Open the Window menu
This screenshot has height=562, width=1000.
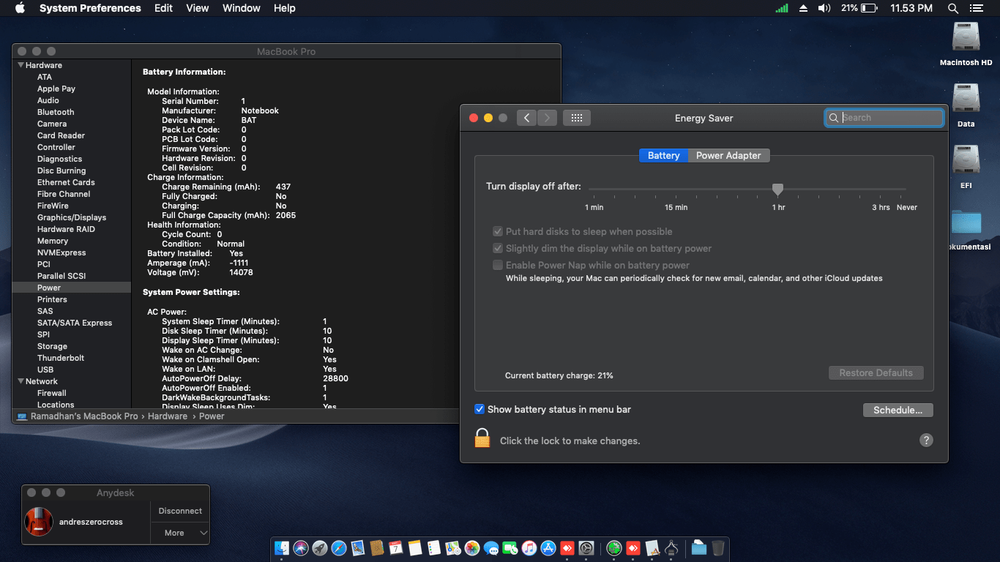click(241, 8)
